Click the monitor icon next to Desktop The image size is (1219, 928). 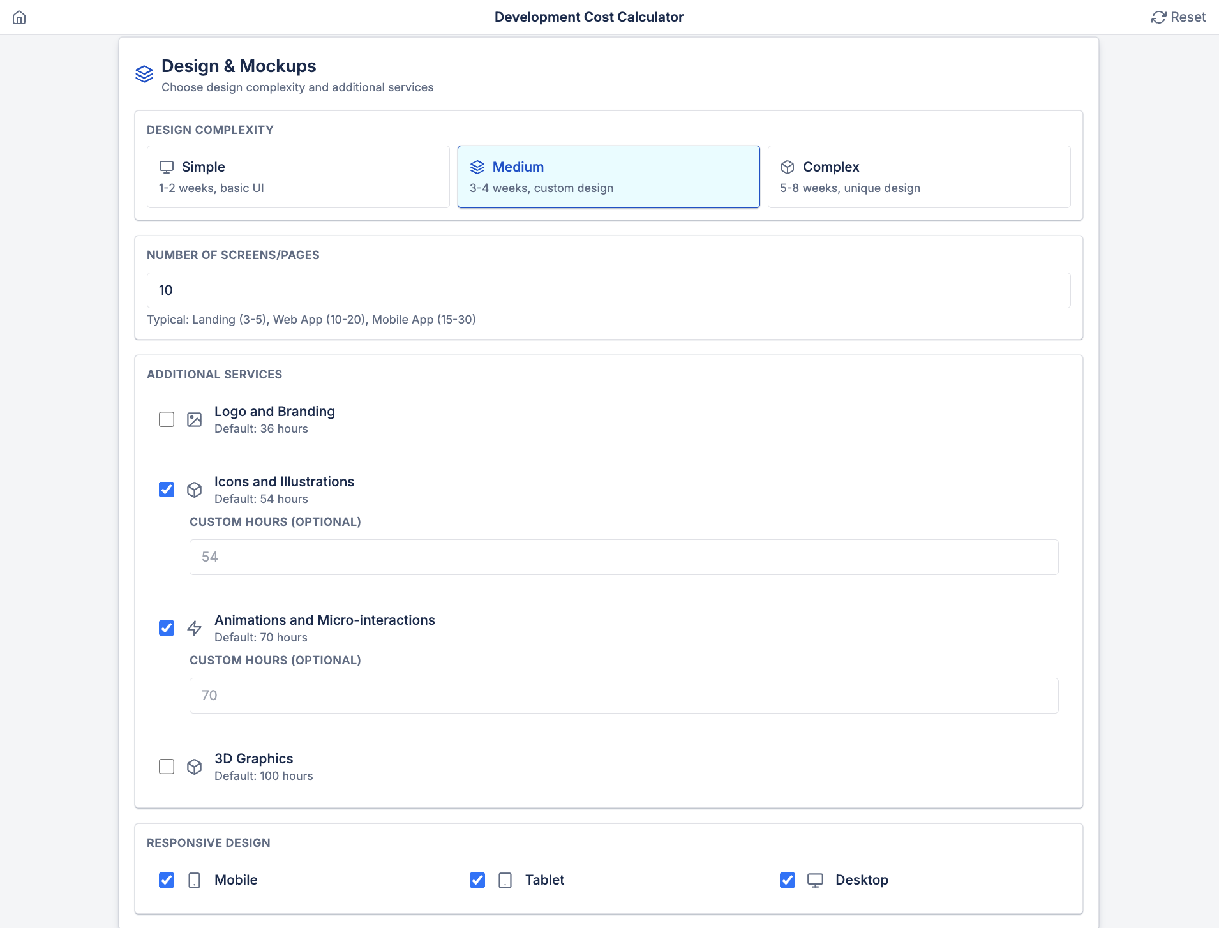point(815,880)
